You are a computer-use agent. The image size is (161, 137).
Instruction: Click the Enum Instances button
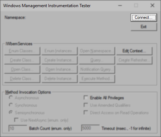[x=59, y=51]
